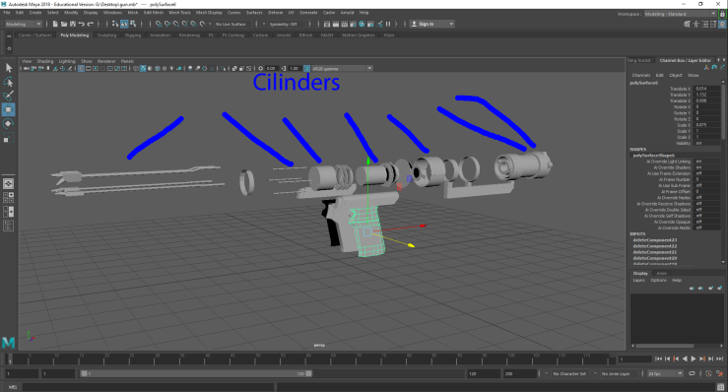Screen dimensions: 728x392
Task: Toggle the workspace lock icon
Action: pyautogui.click(x=722, y=14)
